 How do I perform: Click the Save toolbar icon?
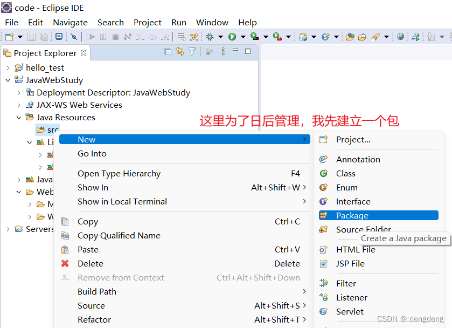tap(31, 37)
